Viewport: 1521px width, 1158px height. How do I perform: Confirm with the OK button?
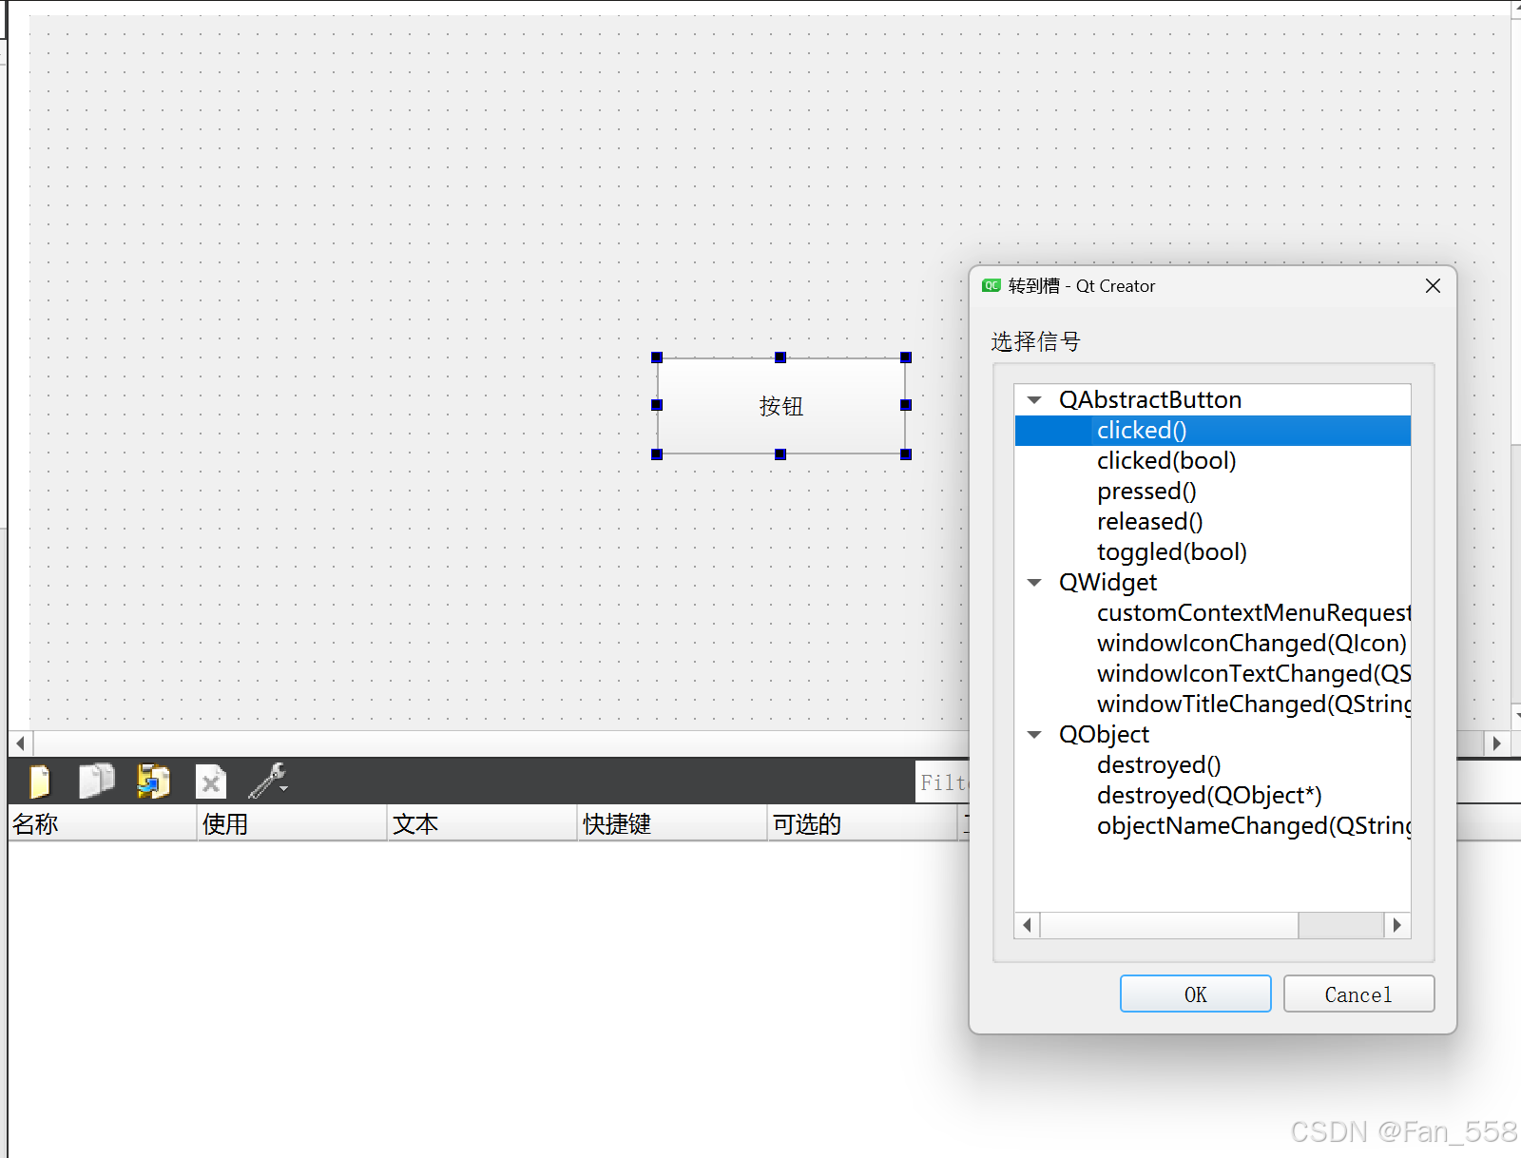[1195, 994]
